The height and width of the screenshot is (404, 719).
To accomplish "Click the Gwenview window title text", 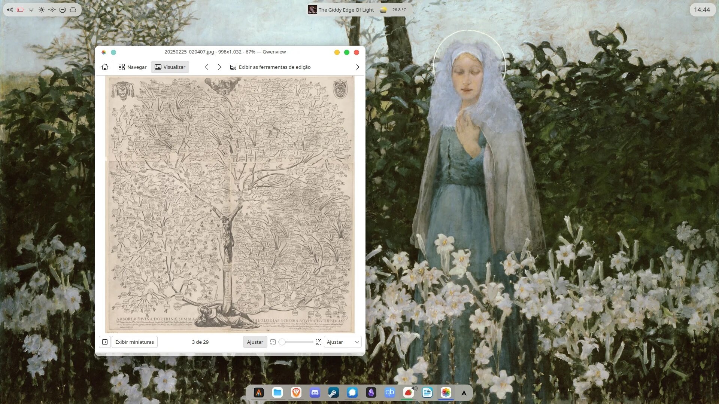I will point(225,52).
